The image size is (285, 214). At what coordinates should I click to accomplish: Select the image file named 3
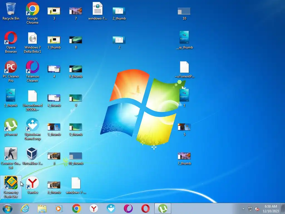(54, 13)
